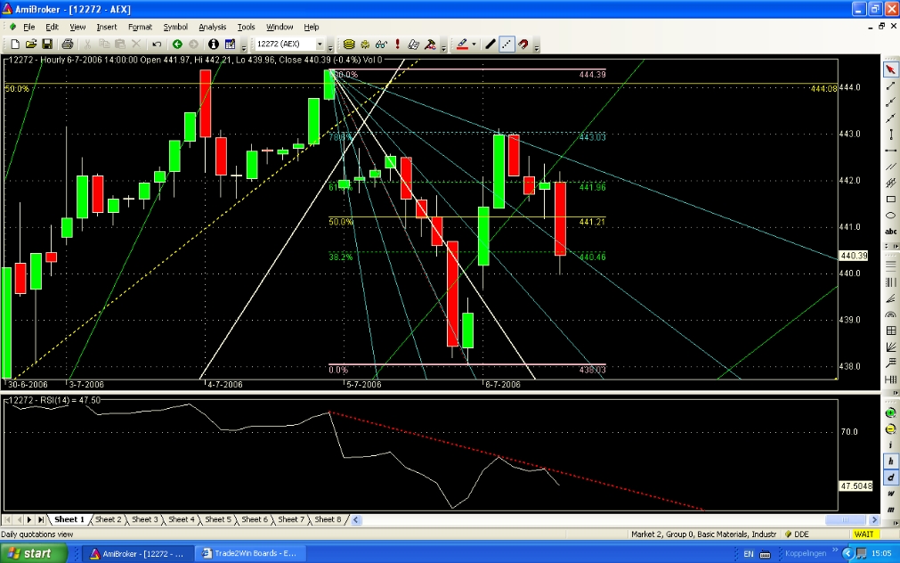
Task: Select the Gann fan tool
Action: tap(890, 347)
